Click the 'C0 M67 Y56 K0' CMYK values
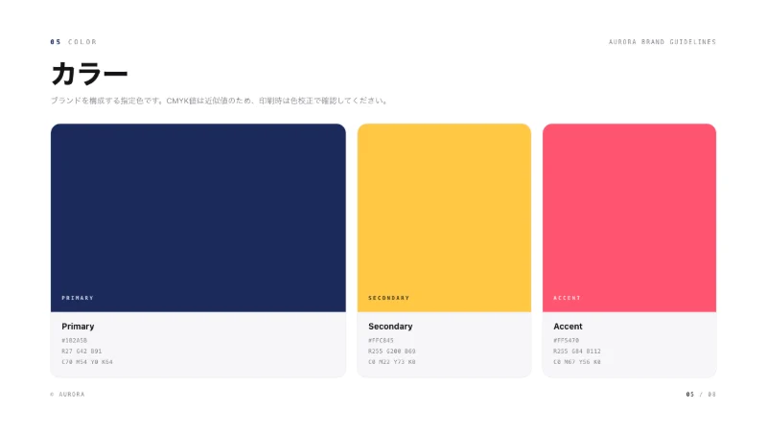This screenshot has height=431, width=767. (577, 362)
